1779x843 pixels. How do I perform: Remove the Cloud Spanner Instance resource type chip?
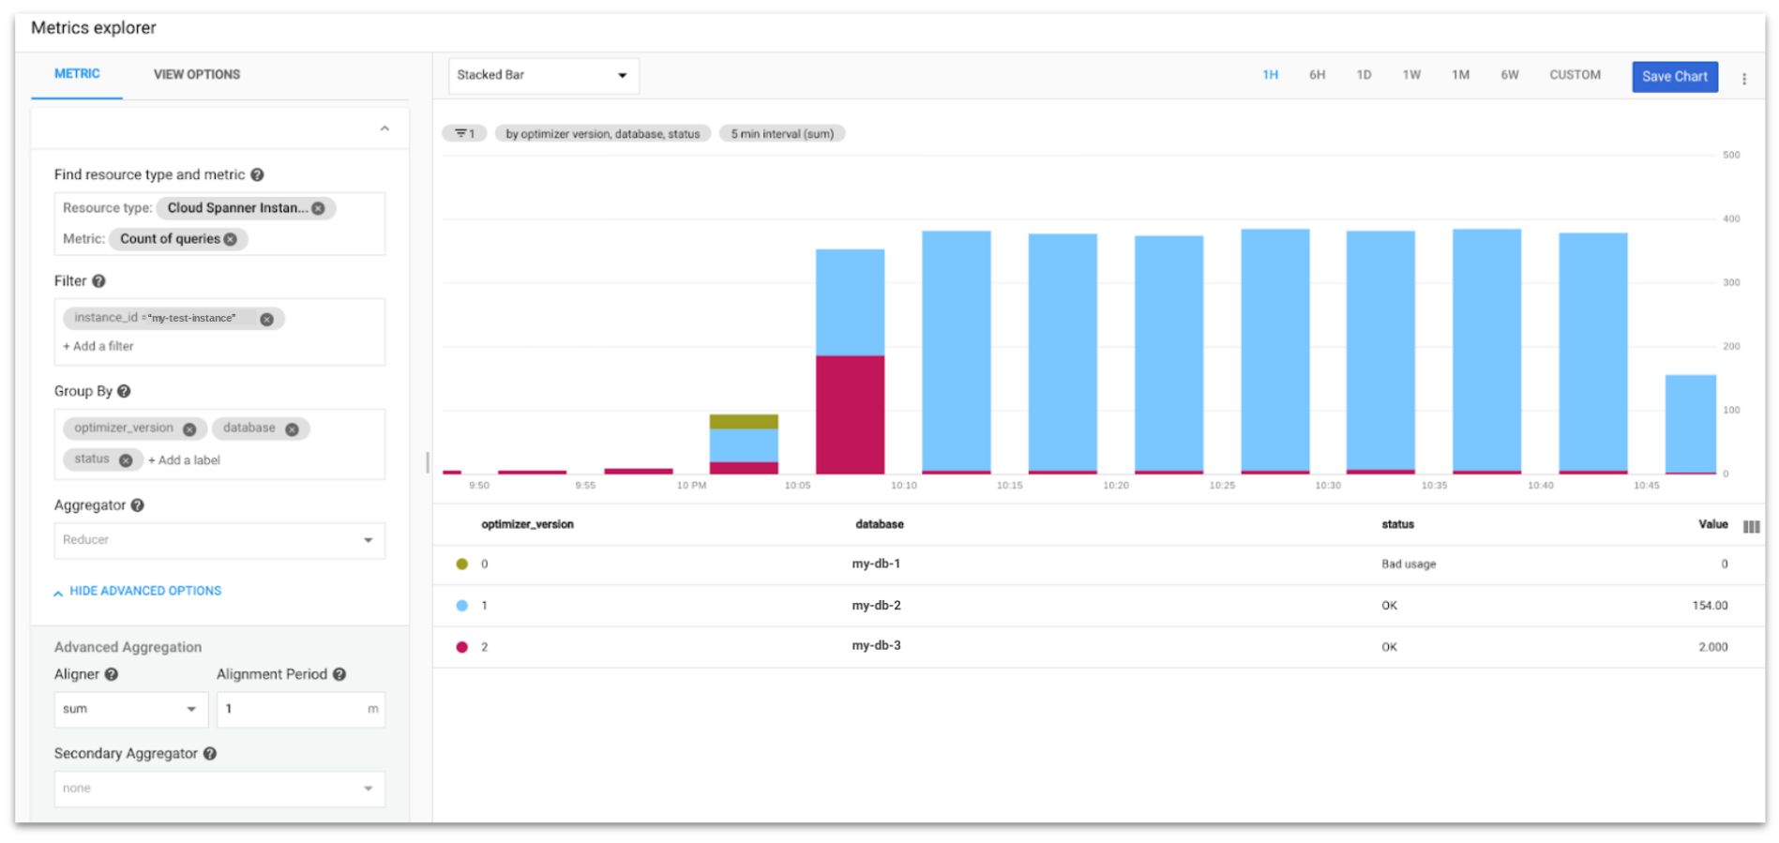319,208
